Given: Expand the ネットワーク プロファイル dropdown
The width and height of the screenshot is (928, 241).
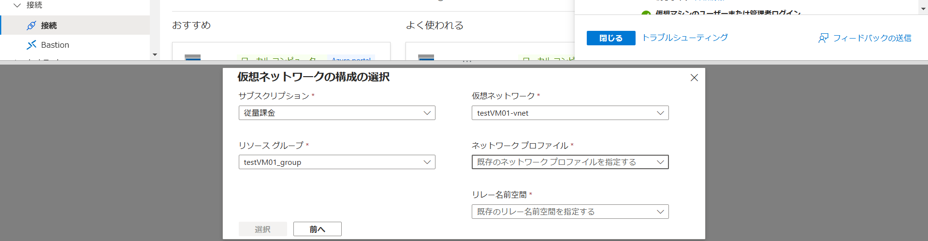Looking at the screenshot, I should [570, 162].
